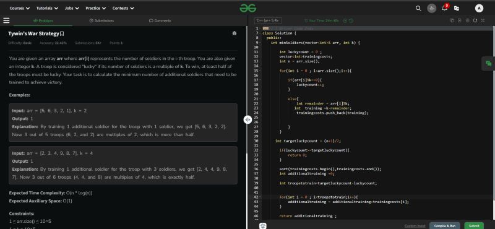The height and width of the screenshot is (229, 495).
Task: Click 'Points: 1' text
Action: point(116,43)
